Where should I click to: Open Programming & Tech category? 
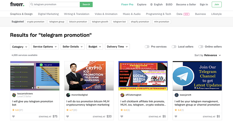click(158, 14)
